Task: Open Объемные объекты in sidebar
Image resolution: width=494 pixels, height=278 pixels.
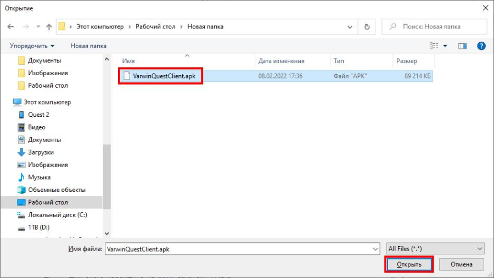Action: coord(57,190)
